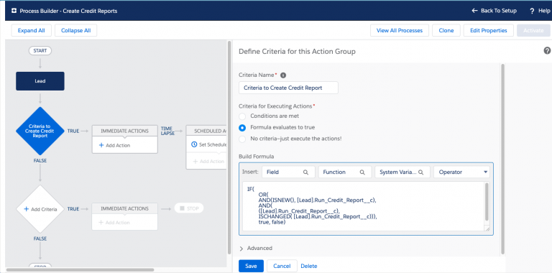Screen dimensions: 552x273
Task: Click the Expand All button
Action: click(x=32, y=31)
